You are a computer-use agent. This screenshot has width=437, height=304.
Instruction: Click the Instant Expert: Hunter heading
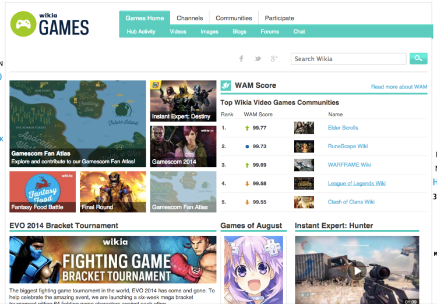click(x=334, y=226)
